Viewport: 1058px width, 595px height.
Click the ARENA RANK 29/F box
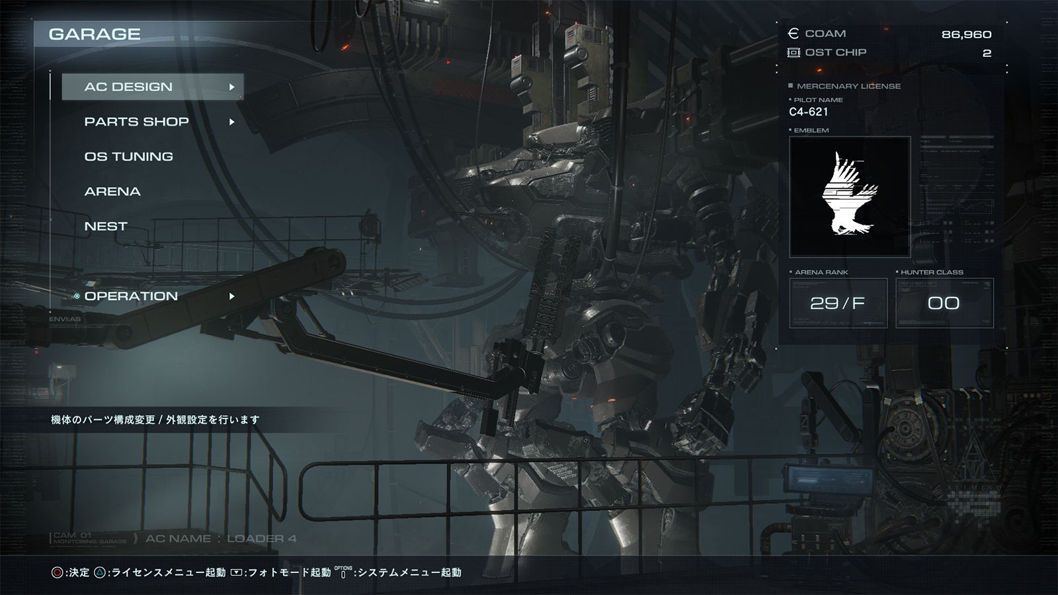(x=838, y=303)
